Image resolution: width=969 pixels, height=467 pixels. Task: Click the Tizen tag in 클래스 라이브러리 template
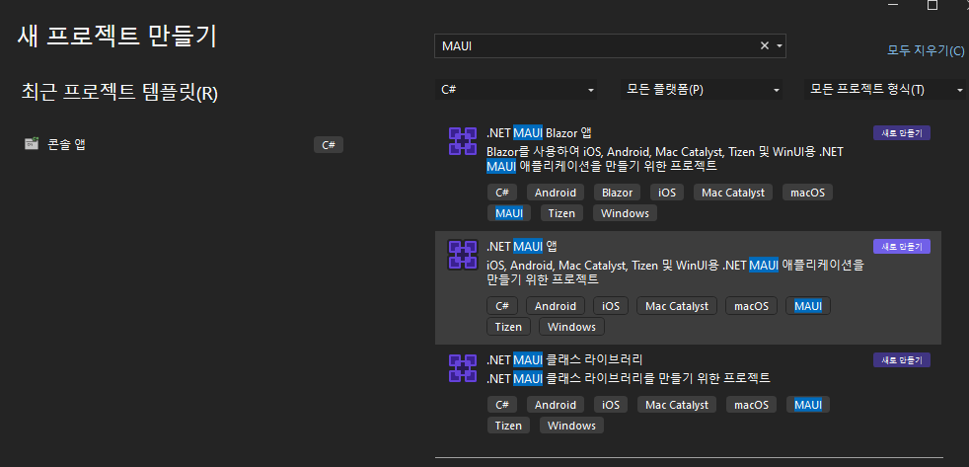coord(508,426)
